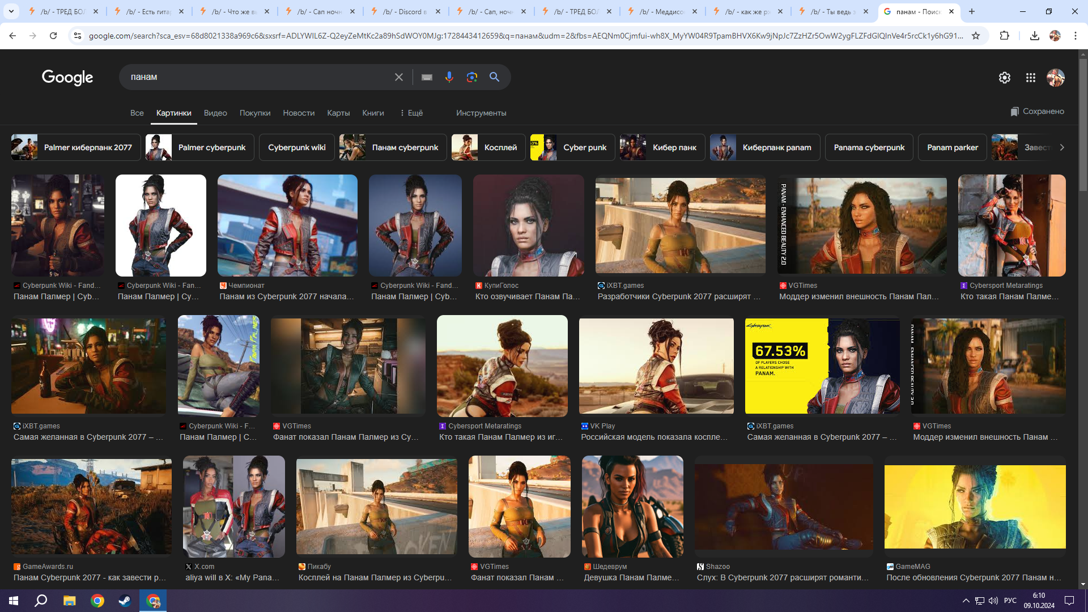This screenshot has height=612, width=1088.
Task: Bookmark this page with star icon
Action: click(x=976, y=36)
